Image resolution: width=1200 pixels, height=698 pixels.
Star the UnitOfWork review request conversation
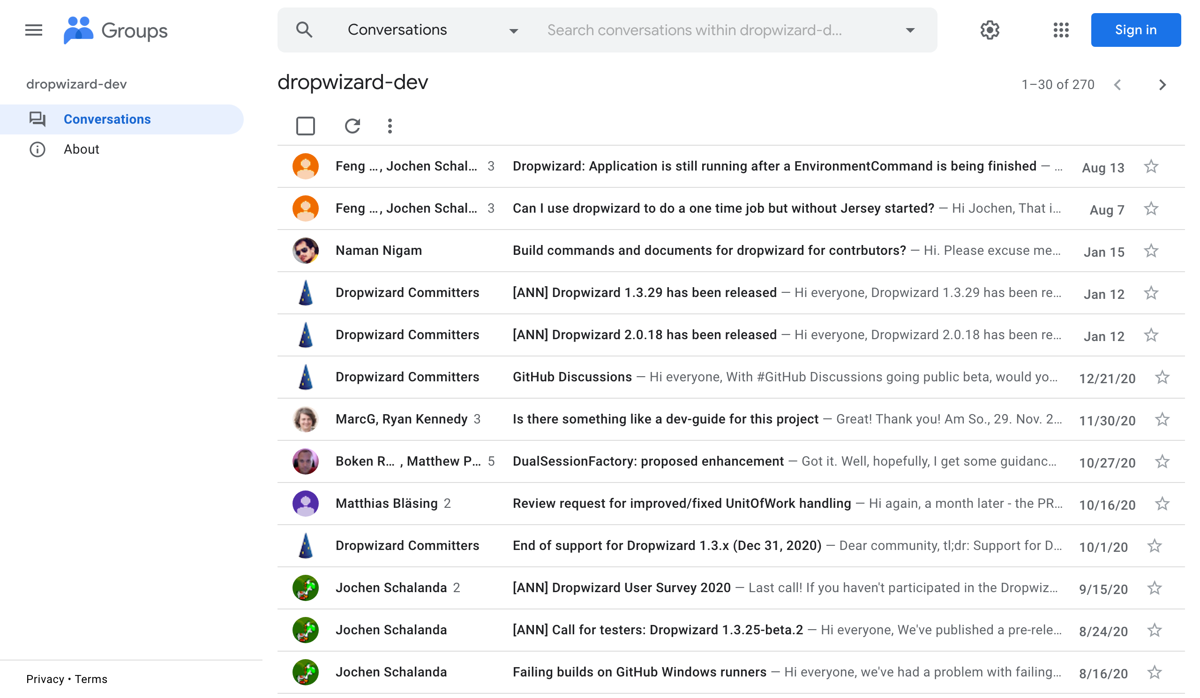1162,504
